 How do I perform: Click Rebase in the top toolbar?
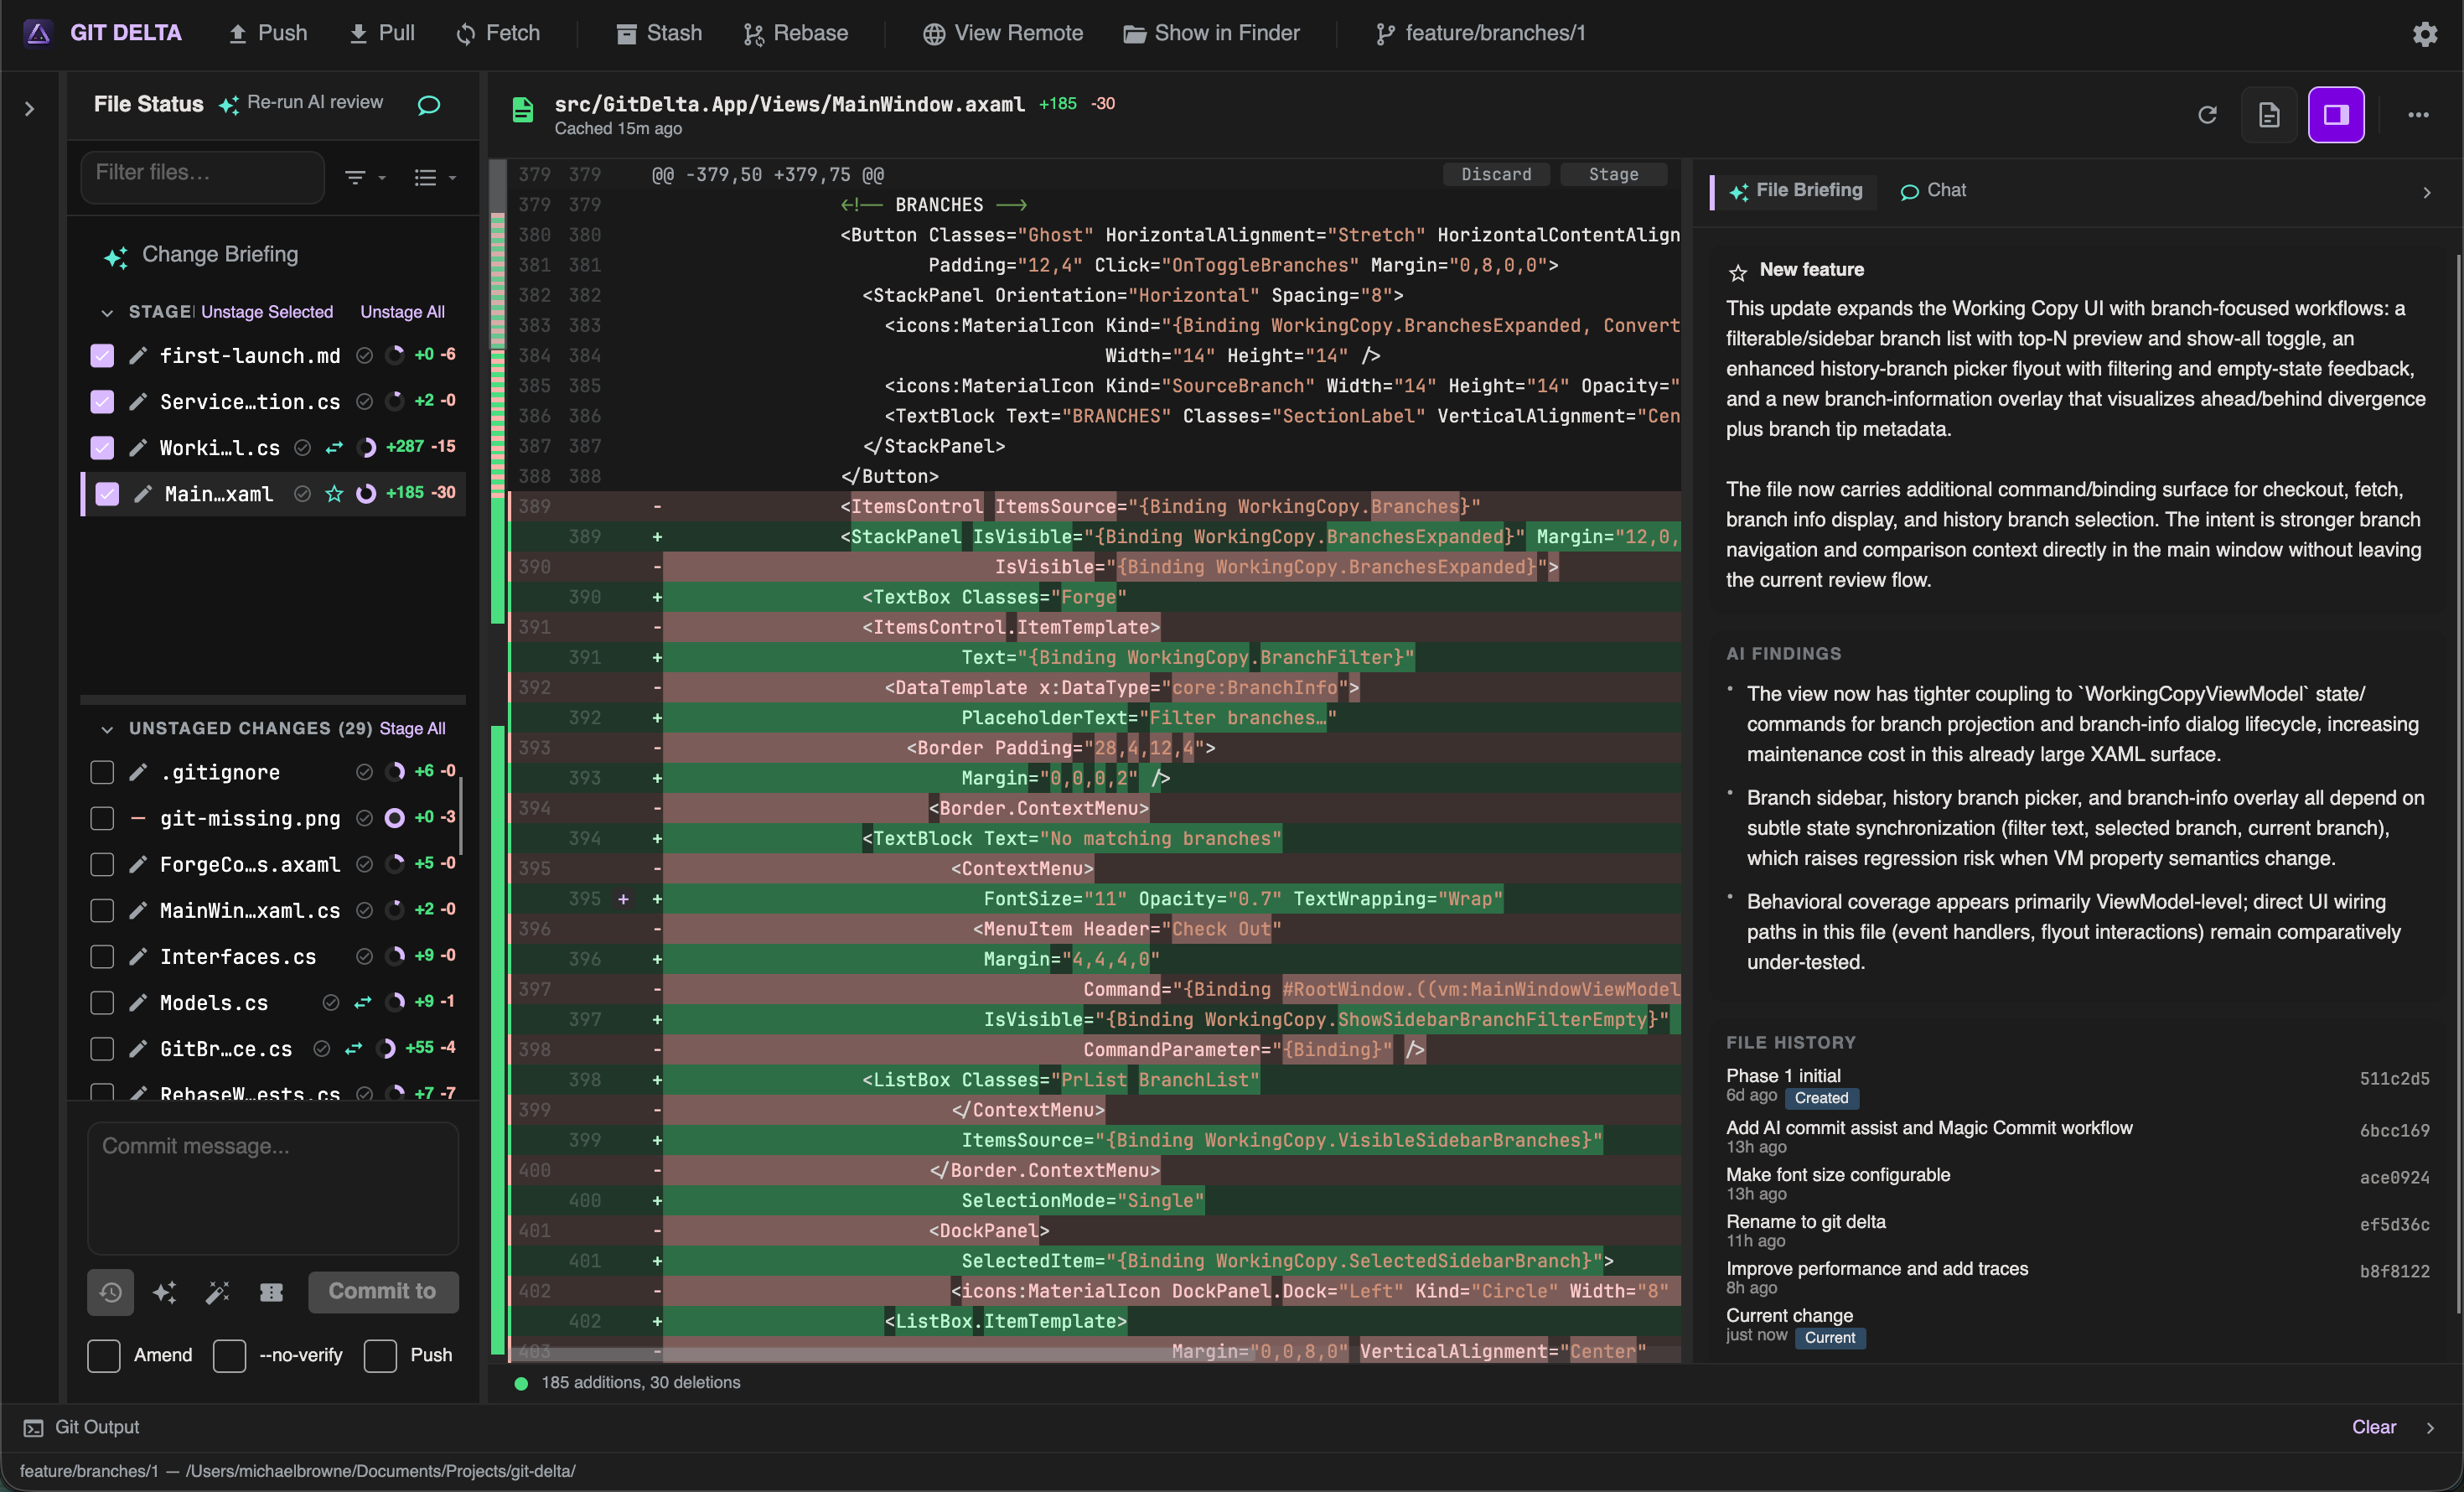click(796, 34)
